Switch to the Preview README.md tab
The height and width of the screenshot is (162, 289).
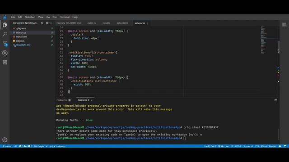coord(69,23)
